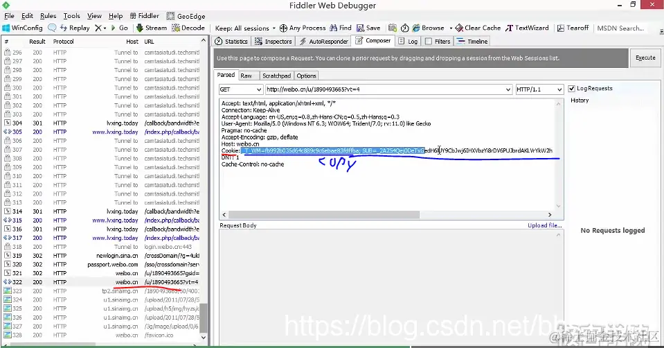Open the File menu
664x348 pixels.
tap(9, 16)
